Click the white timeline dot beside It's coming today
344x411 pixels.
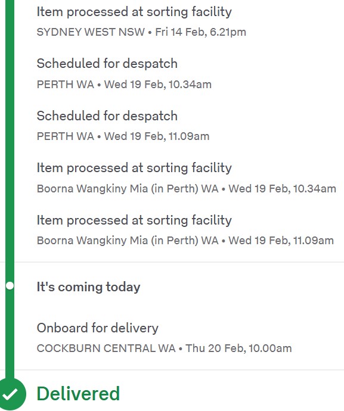coord(10,285)
